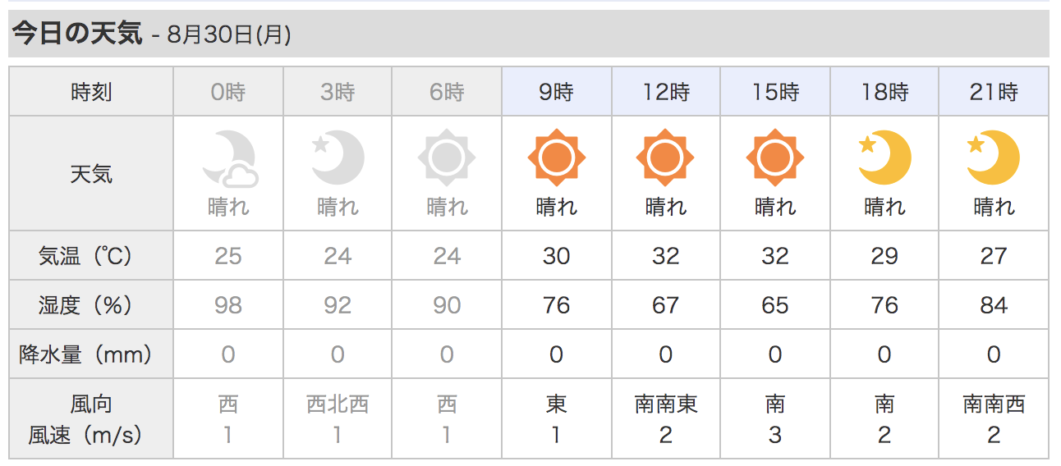1061x466 pixels.
Task: Click the cloudy moon icon at 0時
Action: click(x=229, y=158)
